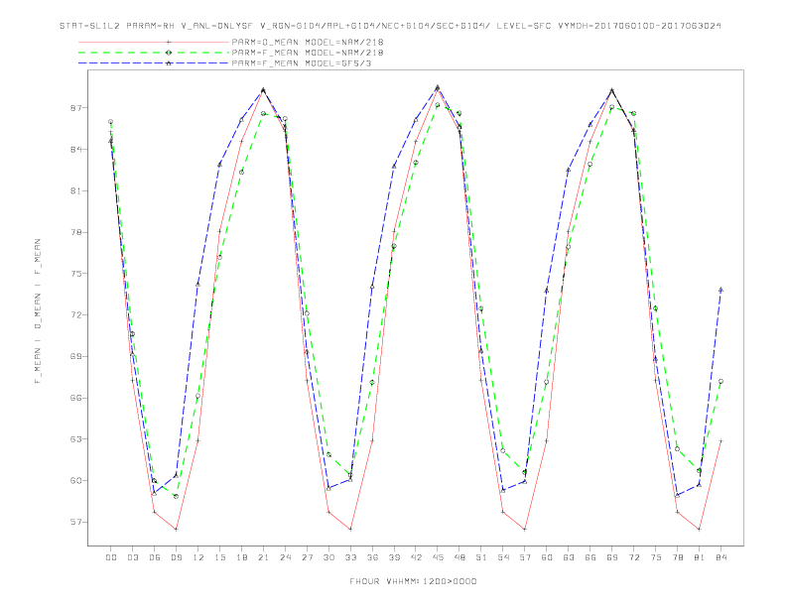
Task: Click x-axis forecast hour label 39
Action: [394, 557]
